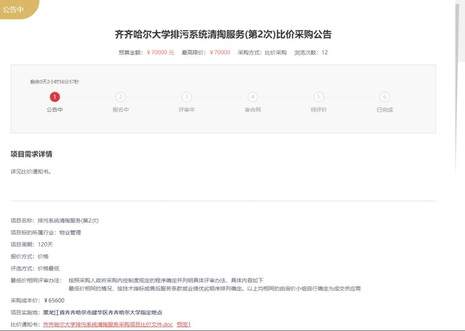Select the 评审中 step label
This screenshot has width=465, height=331.
[187, 110]
